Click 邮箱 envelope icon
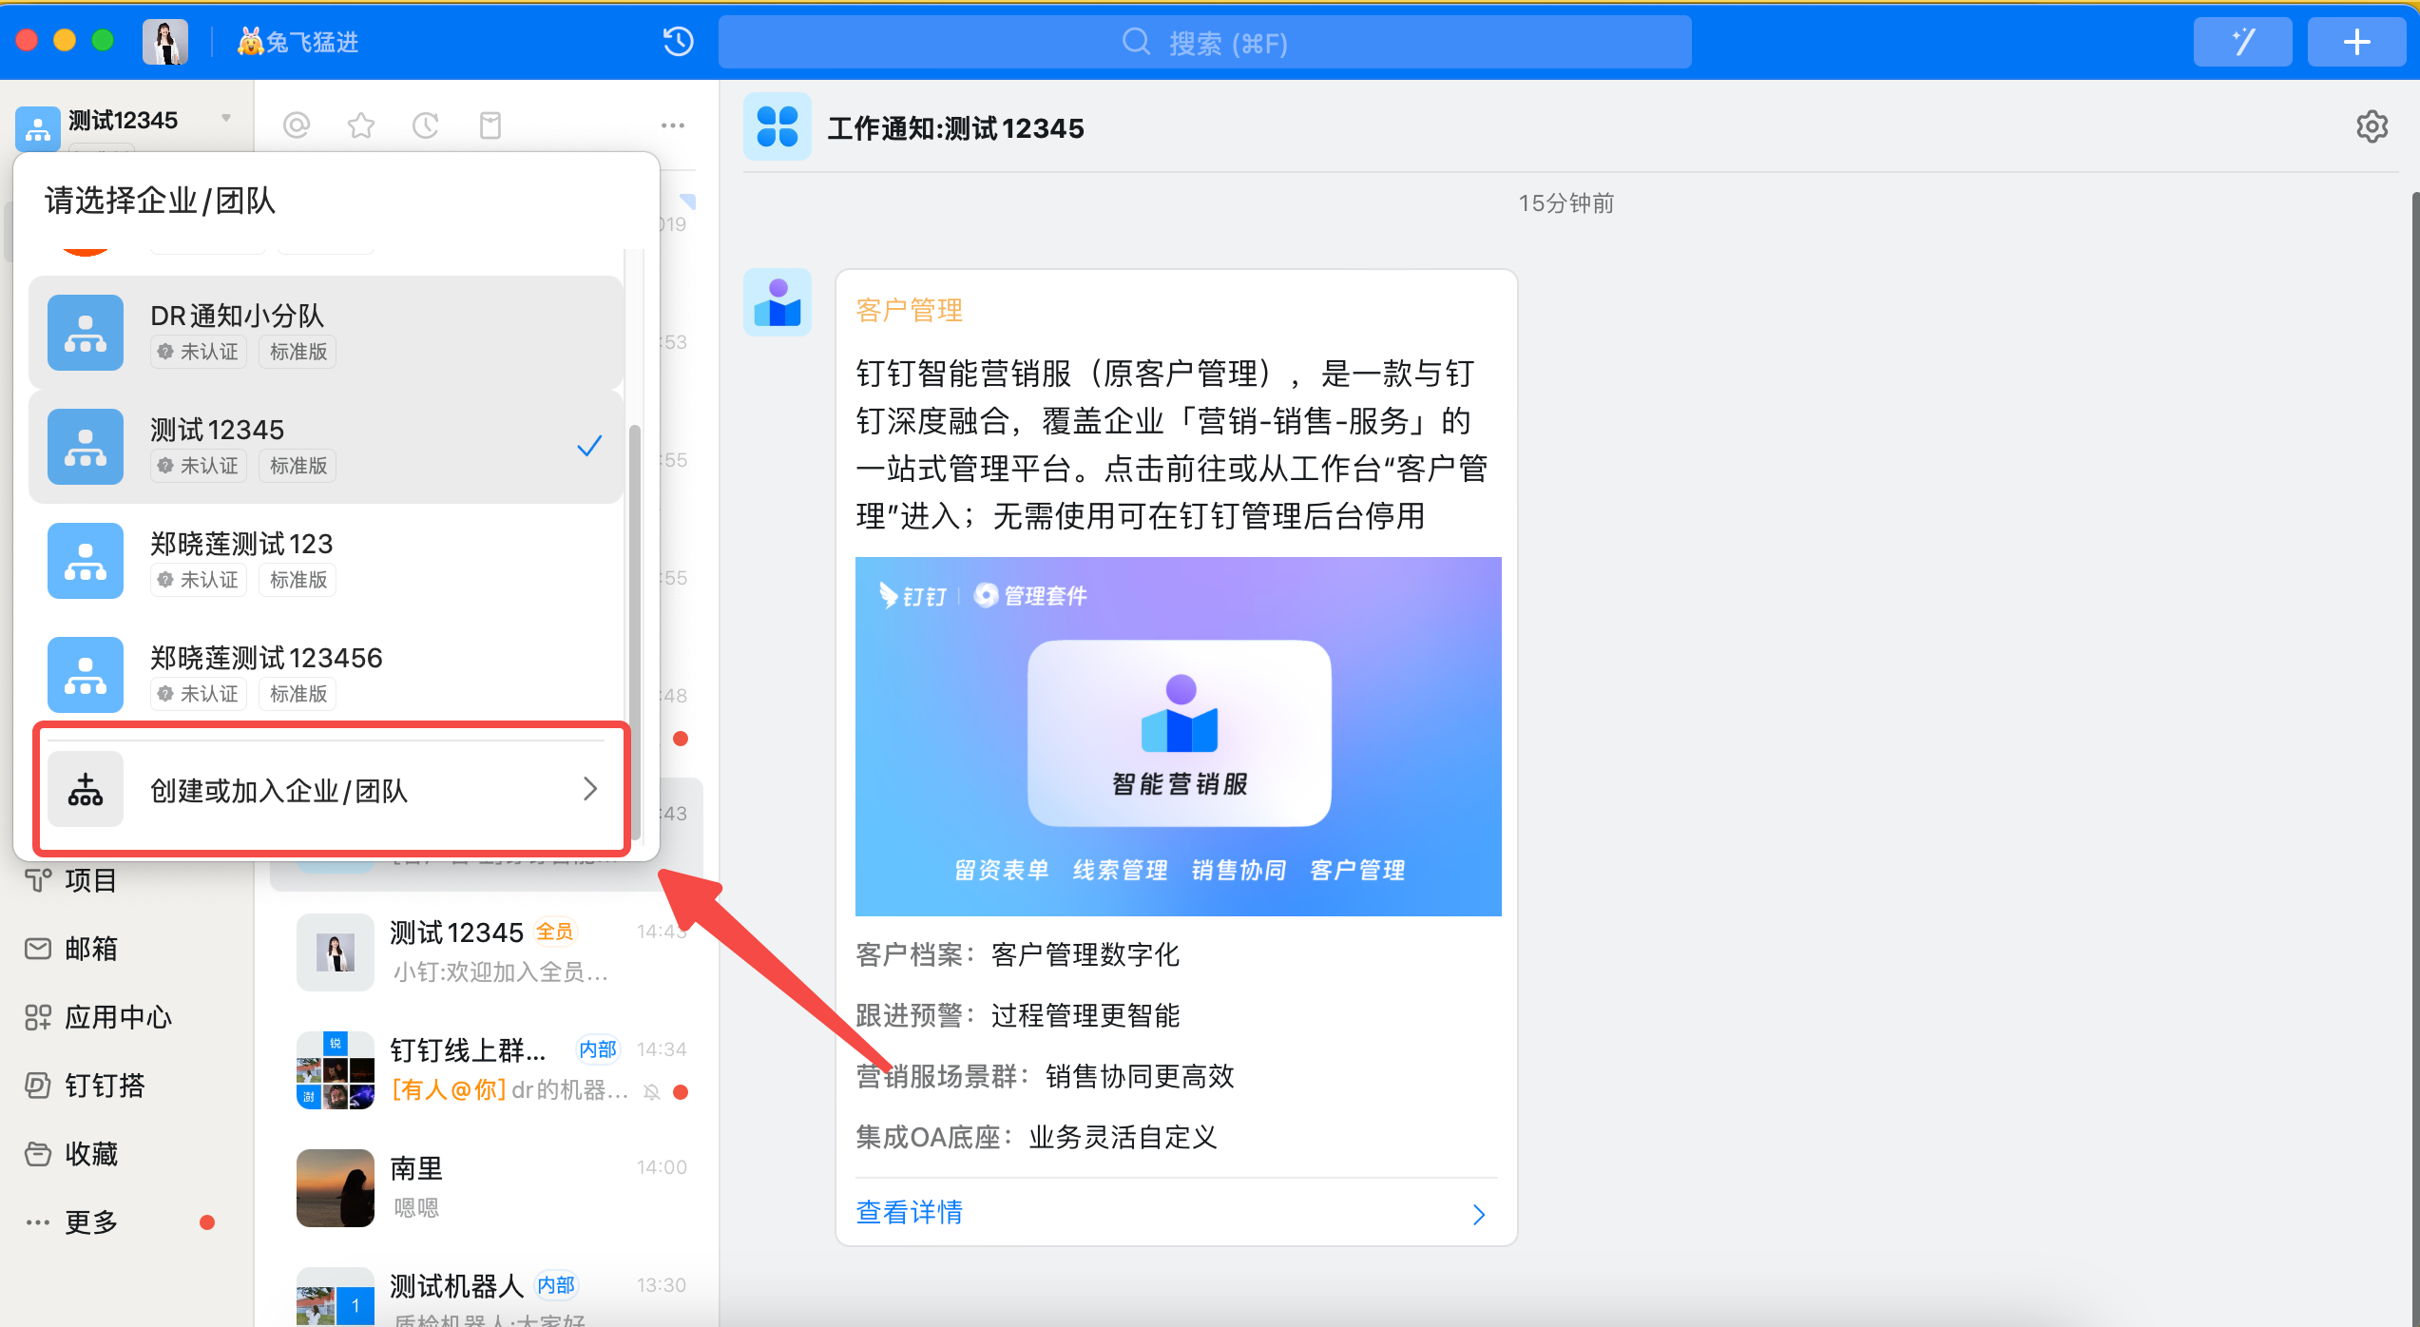Image resolution: width=2420 pixels, height=1327 pixels. pos(38,949)
